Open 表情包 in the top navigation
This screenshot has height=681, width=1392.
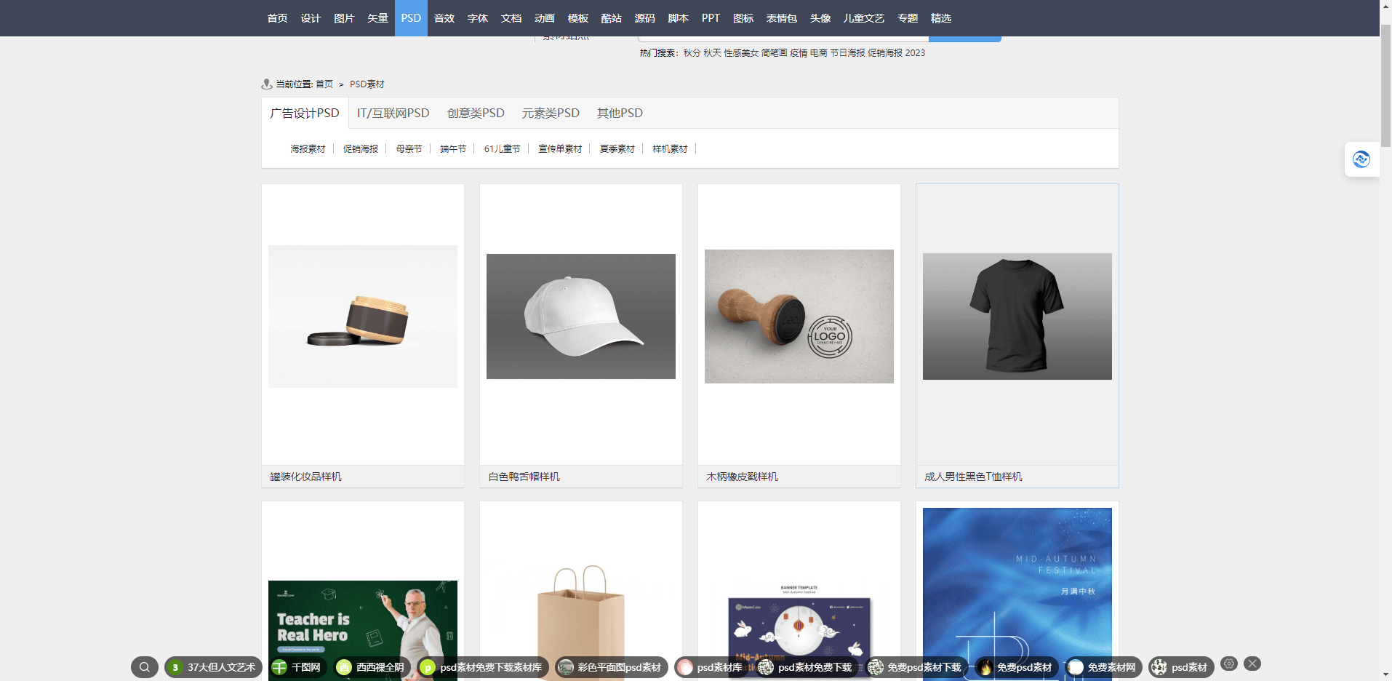pos(781,18)
